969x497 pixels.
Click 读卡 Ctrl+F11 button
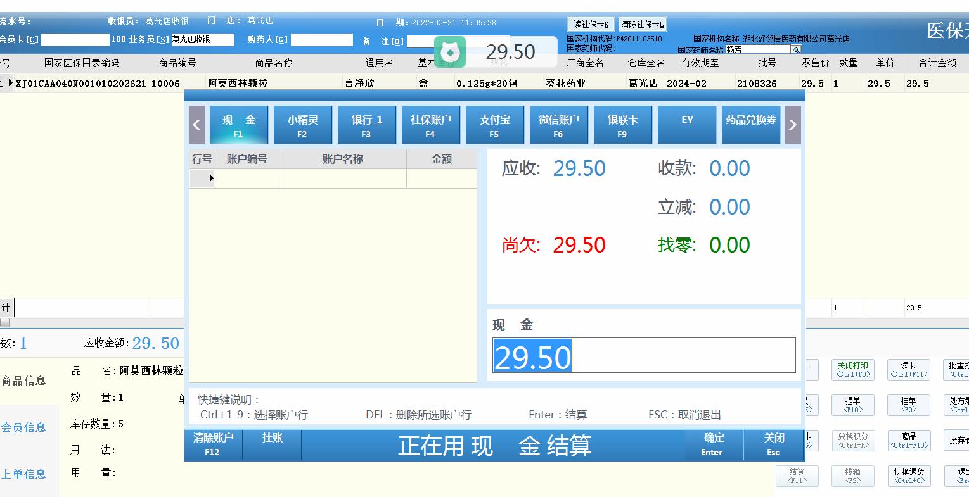[908, 370]
